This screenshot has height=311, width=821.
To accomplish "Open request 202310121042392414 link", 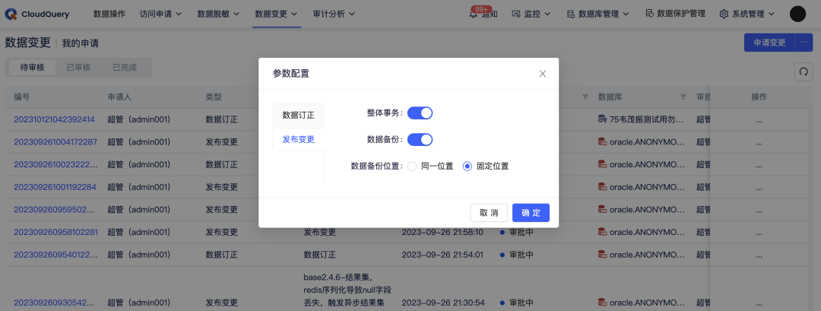I will [x=55, y=119].
